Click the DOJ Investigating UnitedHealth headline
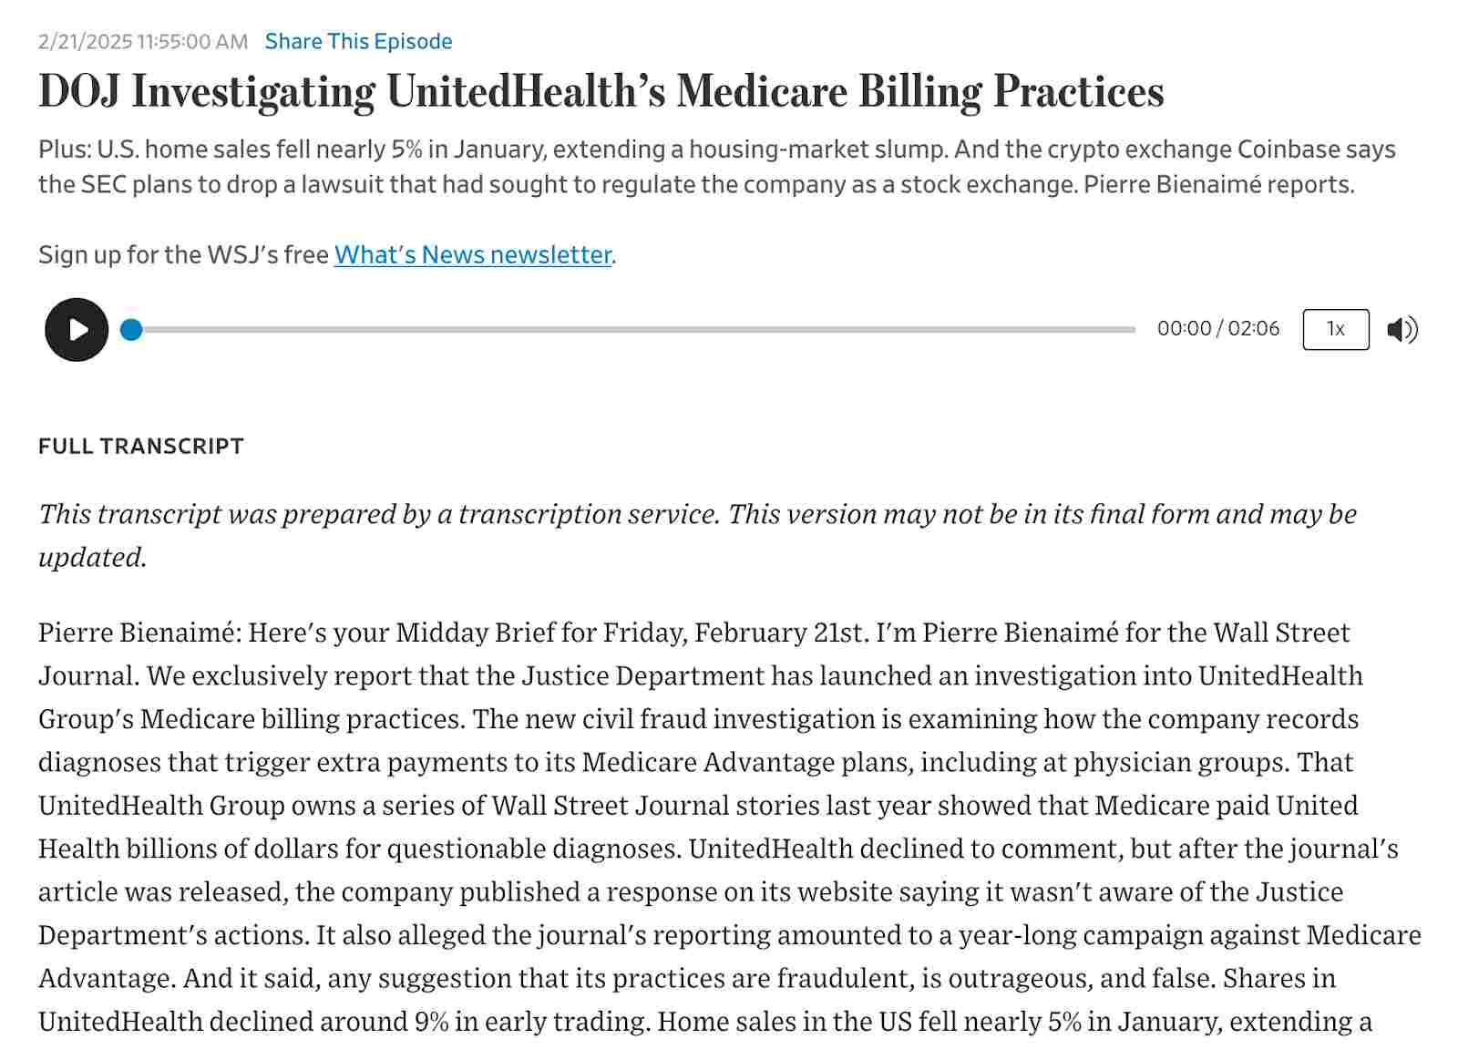This screenshot has height=1050, width=1458. (x=601, y=91)
